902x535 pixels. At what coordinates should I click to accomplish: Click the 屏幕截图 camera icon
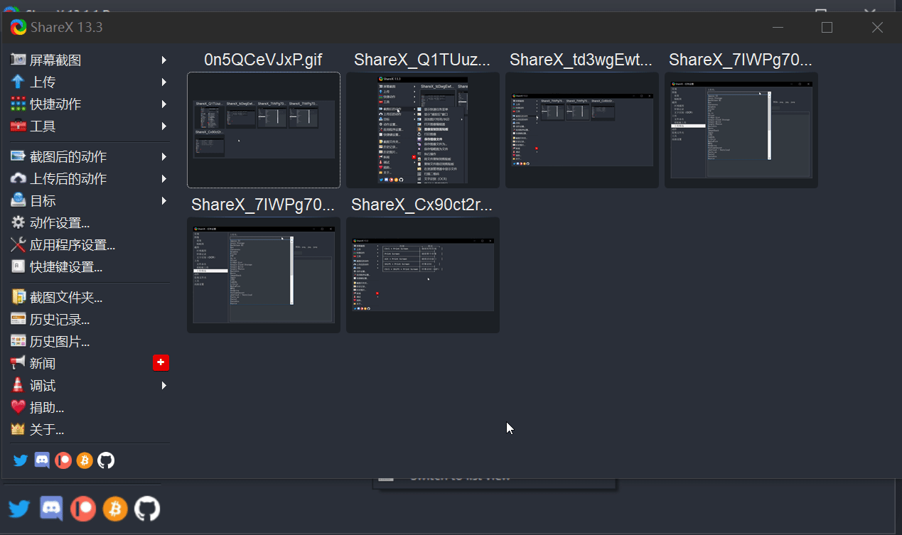point(18,60)
